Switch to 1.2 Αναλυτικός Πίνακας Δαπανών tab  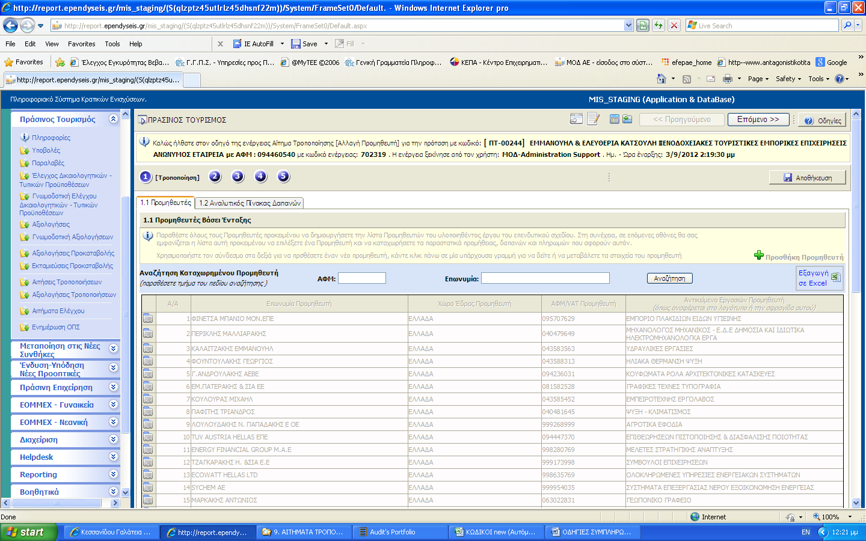coord(250,203)
